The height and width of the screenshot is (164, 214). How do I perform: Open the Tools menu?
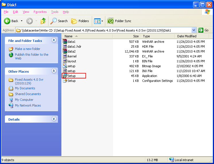[55, 12]
